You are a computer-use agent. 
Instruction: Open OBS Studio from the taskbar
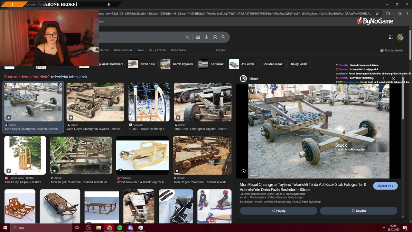pyautogui.click(x=88, y=228)
